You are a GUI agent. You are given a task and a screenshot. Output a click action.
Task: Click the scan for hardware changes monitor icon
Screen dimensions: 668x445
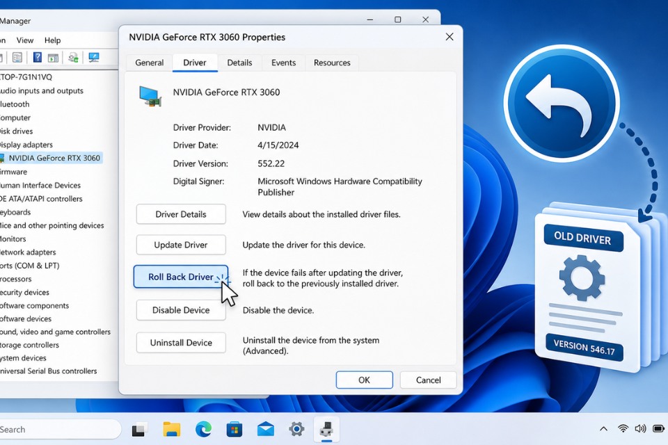coord(94,57)
